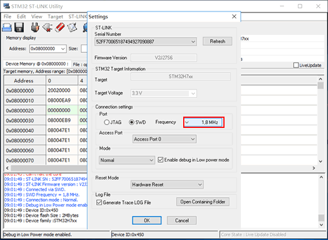
Task: Click the Target STM32H7xx field
Action: [181, 77]
